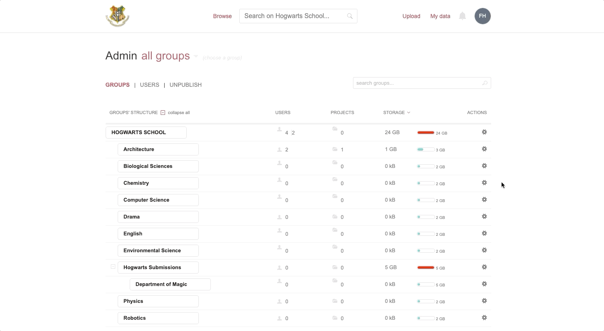The height and width of the screenshot is (331, 604).
Task: Click the all groups heading link
Action: tap(165, 56)
